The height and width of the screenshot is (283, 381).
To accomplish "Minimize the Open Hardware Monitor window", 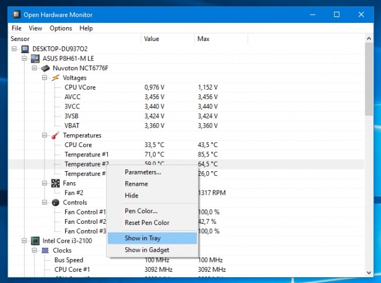I will click(x=313, y=15).
